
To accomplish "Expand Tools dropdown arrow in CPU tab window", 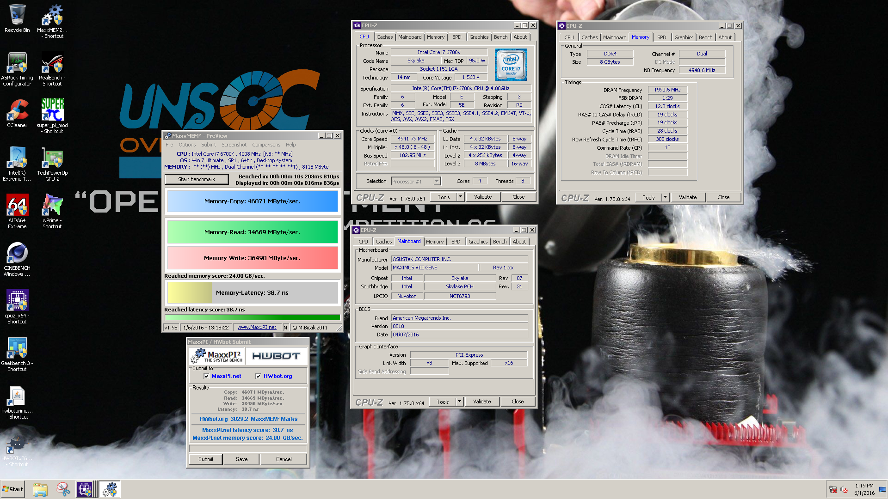I will click(x=460, y=197).
